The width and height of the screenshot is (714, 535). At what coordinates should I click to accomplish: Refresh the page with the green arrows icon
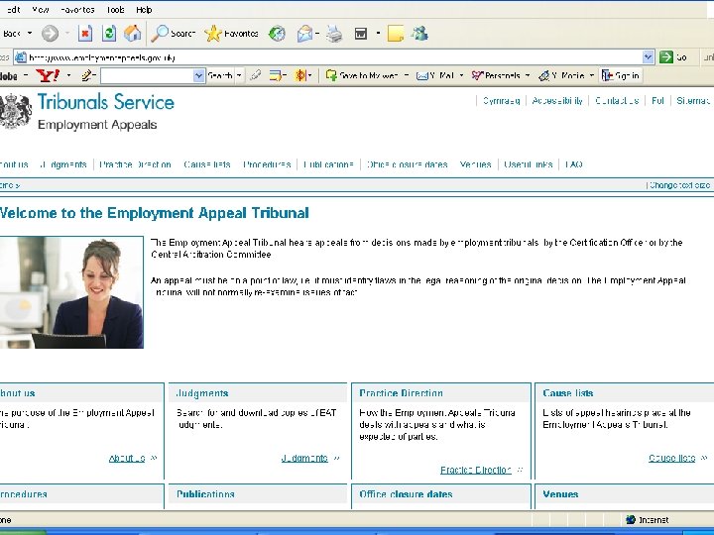pos(109,34)
